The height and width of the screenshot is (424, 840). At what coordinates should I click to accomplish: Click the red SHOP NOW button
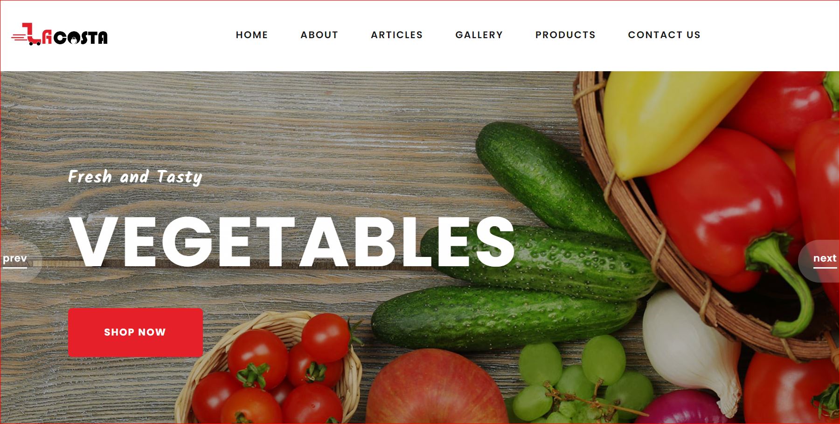click(x=135, y=332)
